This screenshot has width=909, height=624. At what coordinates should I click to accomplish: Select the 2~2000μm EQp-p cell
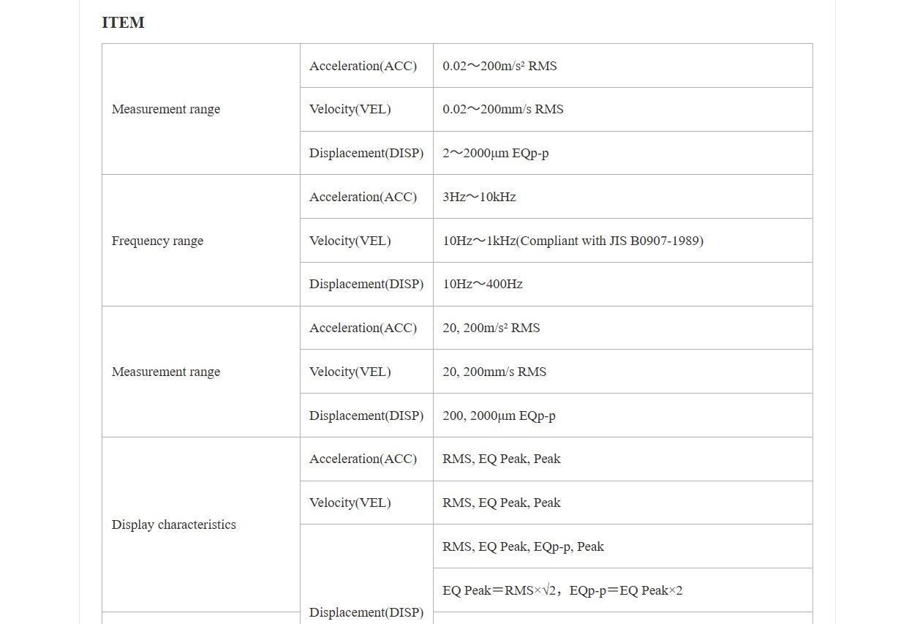point(623,153)
